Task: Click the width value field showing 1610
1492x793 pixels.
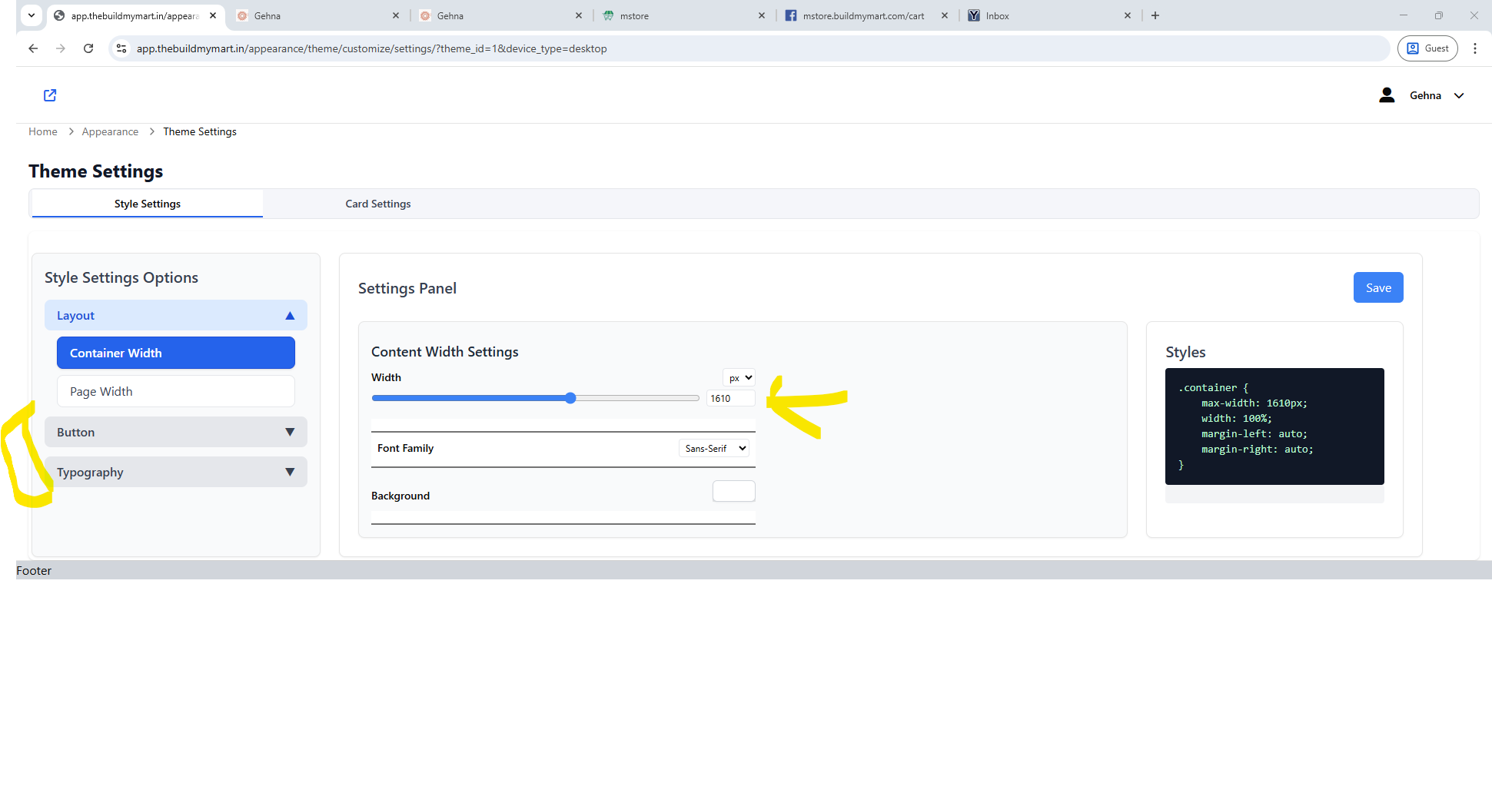Action: [x=730, y=398]
